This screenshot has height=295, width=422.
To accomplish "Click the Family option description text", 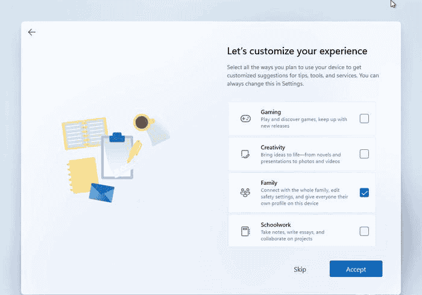I will (x=304, y=197).
